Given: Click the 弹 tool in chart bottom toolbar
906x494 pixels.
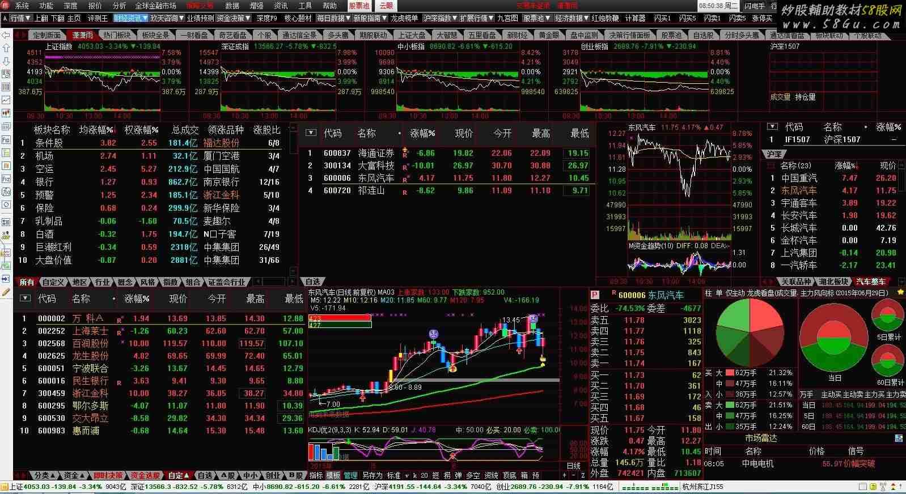Looking at the screenshot, I should tap(458, 475).
